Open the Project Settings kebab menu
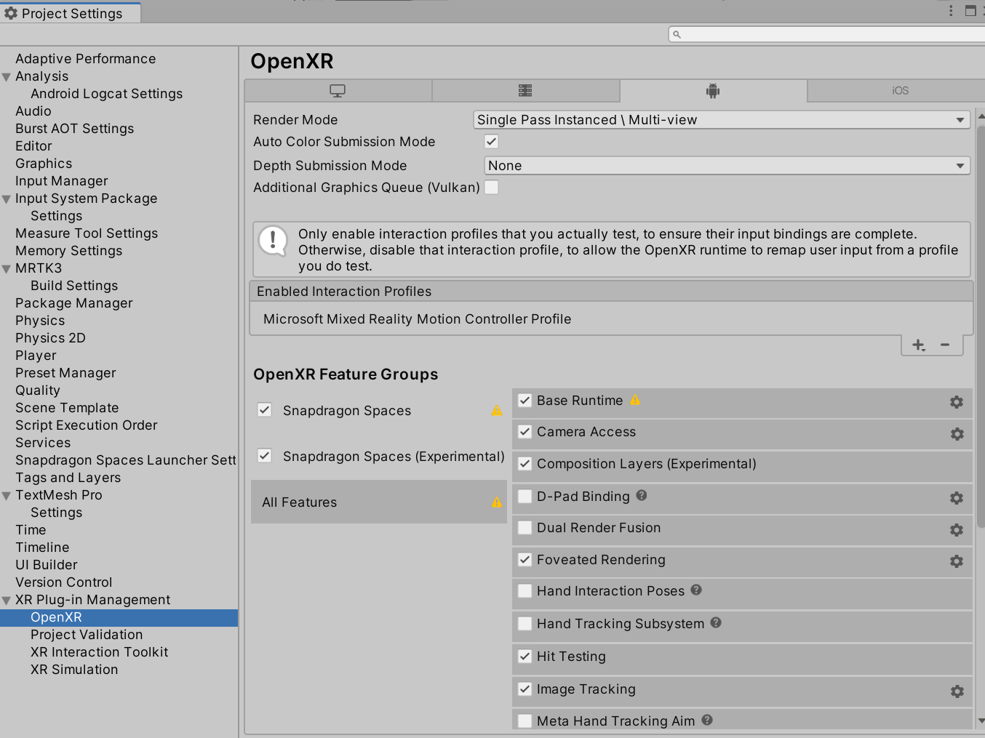This screenshot has width=985, height=738. point(951,10)
